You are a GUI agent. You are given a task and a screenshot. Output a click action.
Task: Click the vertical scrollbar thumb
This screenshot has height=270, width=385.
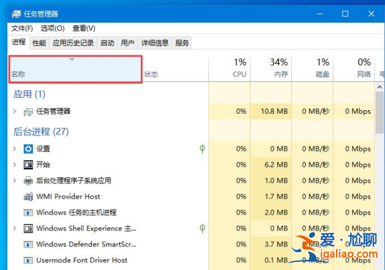[x=380, y=113]
